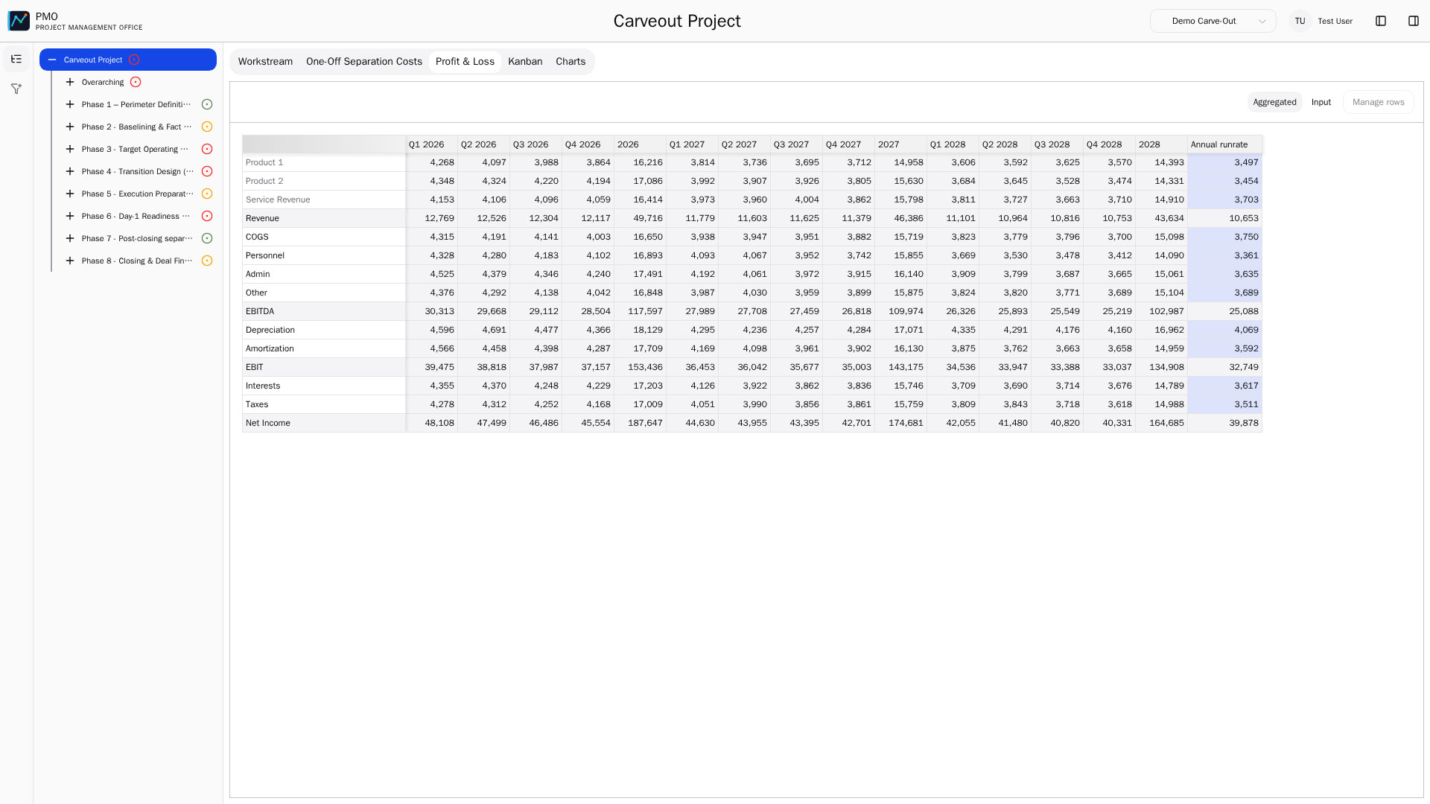Expand the Phase 3 - Target Operating node

click(x=70, y=149)
